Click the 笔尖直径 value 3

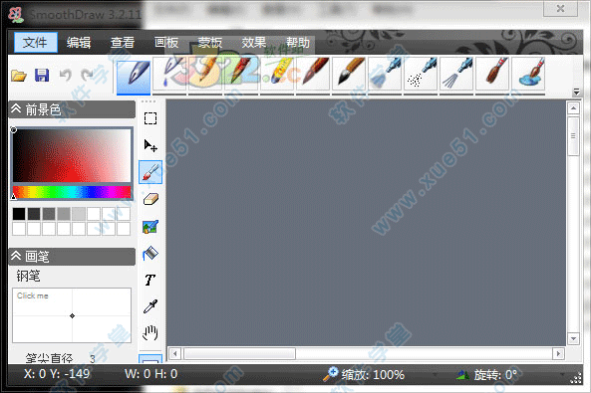[93, 359]
